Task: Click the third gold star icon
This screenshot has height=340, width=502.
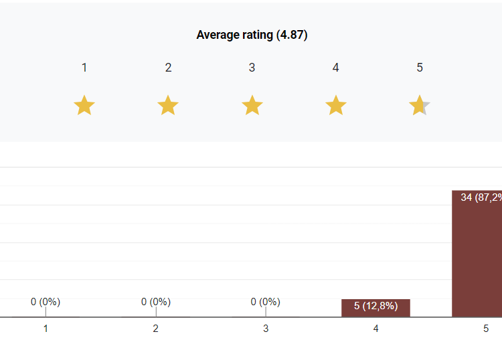Action: 252,105
